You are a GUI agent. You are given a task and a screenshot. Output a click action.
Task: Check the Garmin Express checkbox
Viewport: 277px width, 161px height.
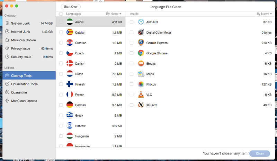(x=132, y=43)
